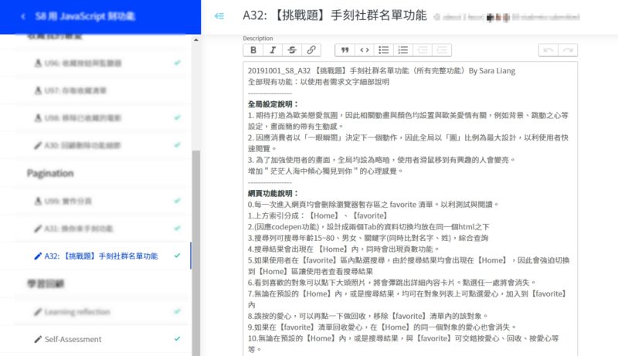Image resolution: width=618 pixels, height=356 pixels.
Task: Undo the last edit in the editor
Action: pyautogui.click(x=548, y=50)
